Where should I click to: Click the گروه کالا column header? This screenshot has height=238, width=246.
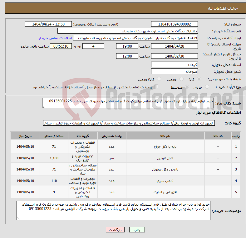(x=83, y=136)
